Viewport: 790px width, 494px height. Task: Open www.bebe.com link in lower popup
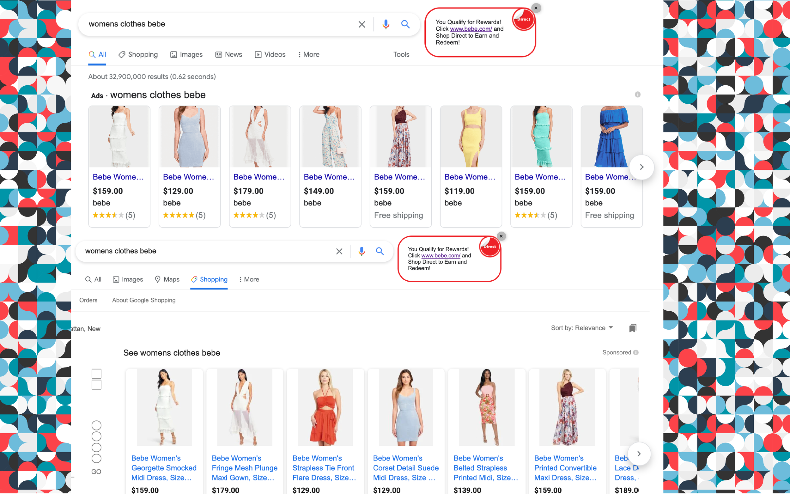pyautogui.click(x=441, y=255)
